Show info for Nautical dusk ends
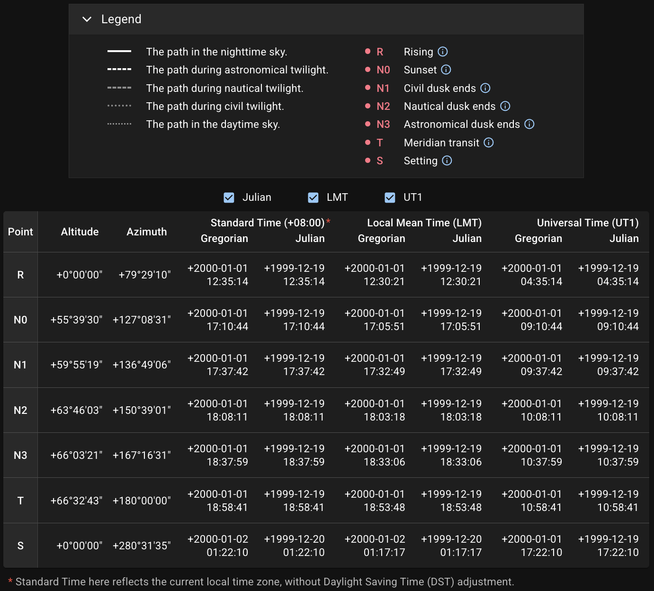This screenshot has width=654, height=591. click(505, 106)
